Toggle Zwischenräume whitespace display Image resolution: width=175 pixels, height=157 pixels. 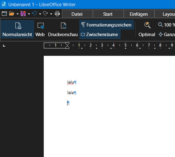coord(100,34)
